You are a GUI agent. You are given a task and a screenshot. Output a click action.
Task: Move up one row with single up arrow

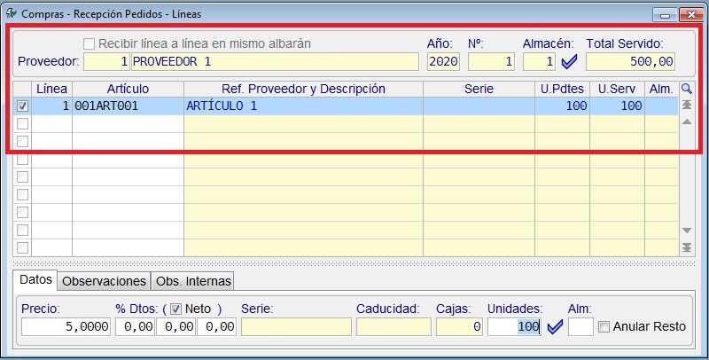687,121
